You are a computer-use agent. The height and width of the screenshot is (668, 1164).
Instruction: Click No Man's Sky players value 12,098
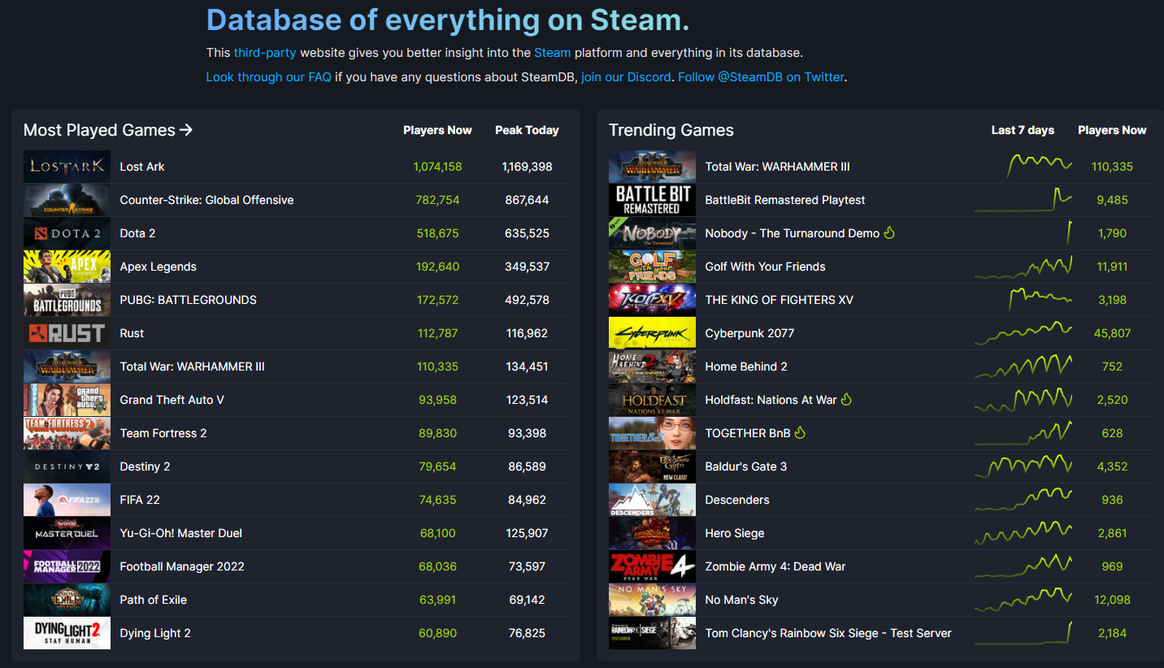click(1112, 600)
